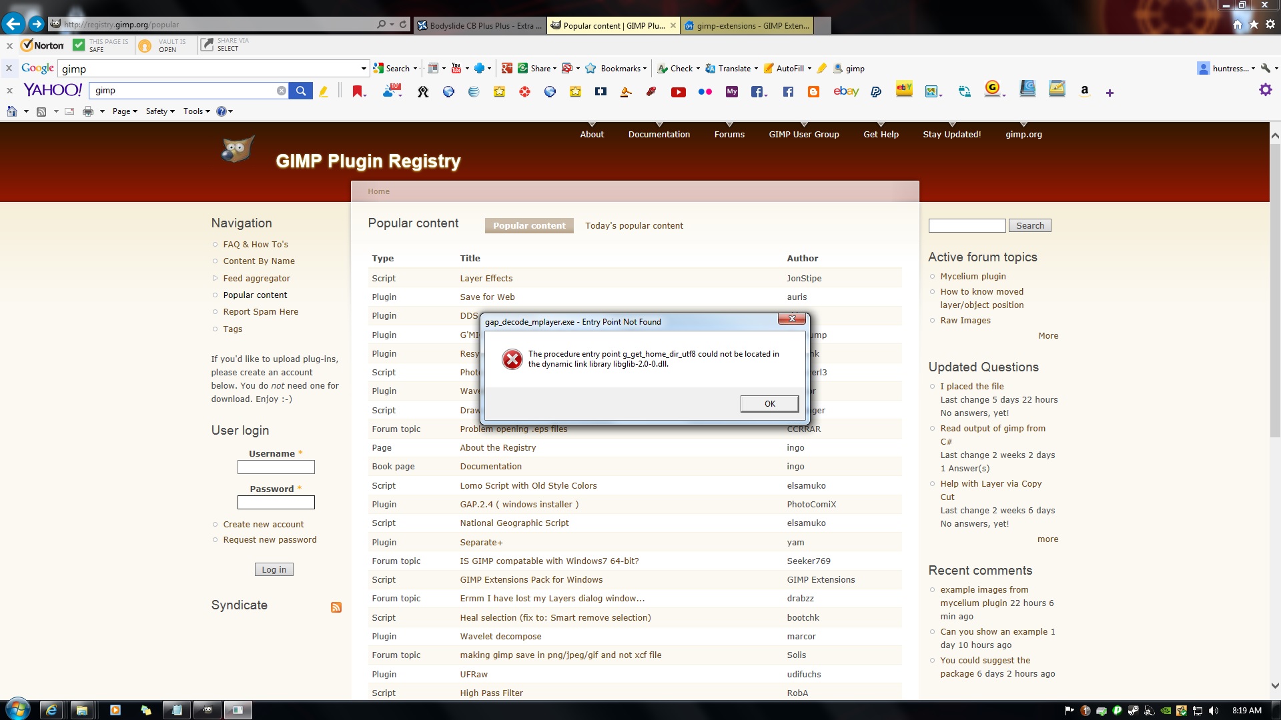Viewport: 1281px width, 720px height.
Task: Open the MySpace shortcut in Yahoo toolbar
Action: 732,92
